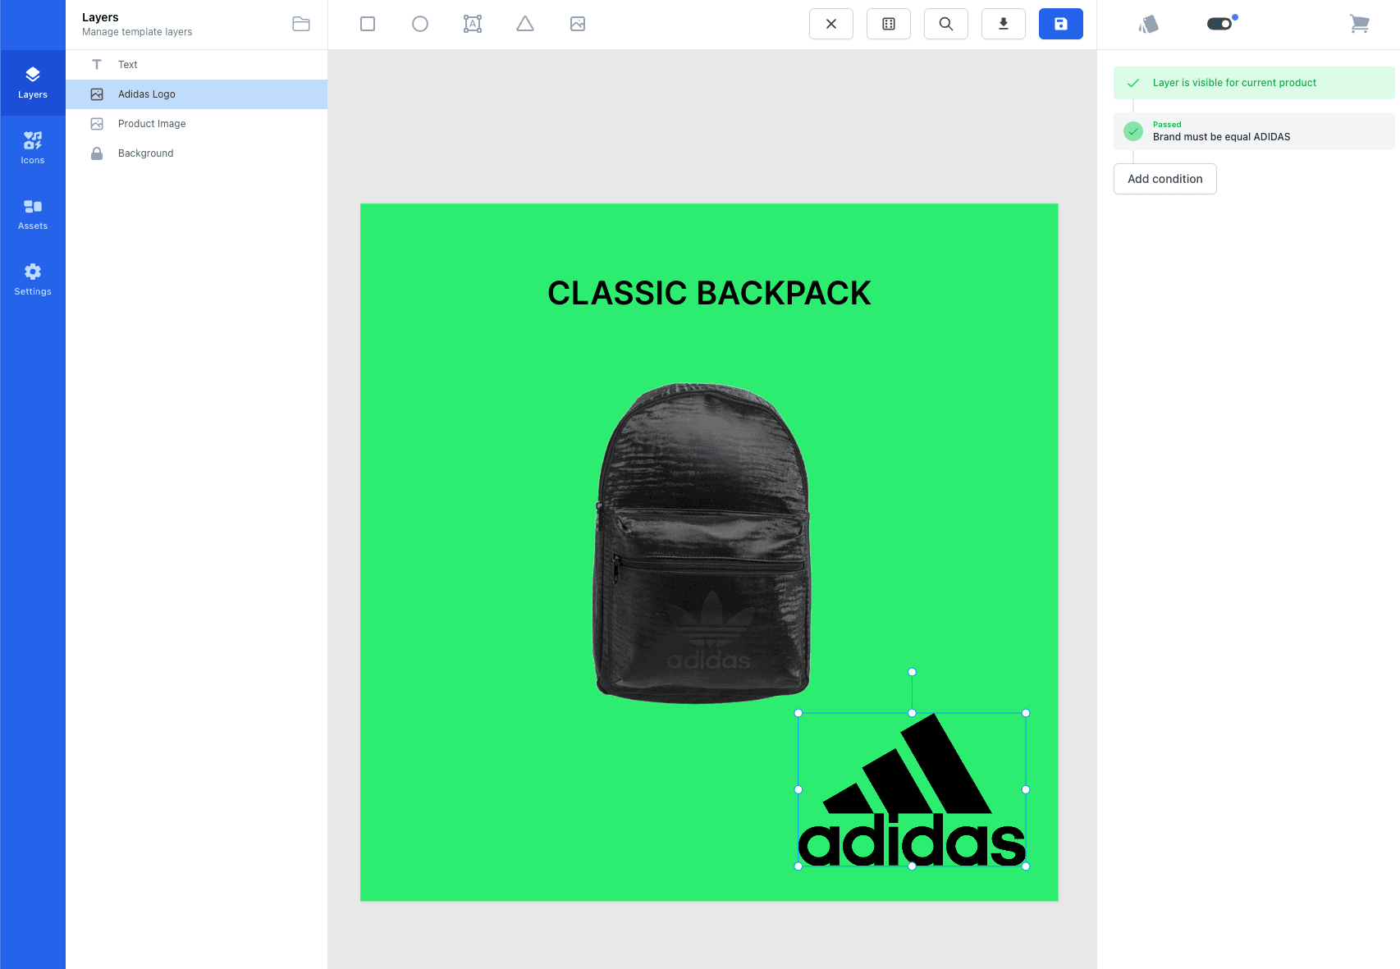Screen dimensions: 1400x969
Task: Click the green checkmark on visibility status
Action: click(1134, 82)
